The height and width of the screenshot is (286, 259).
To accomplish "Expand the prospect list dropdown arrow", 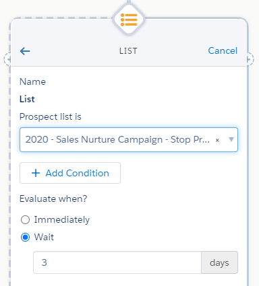I will tap(231, 139).
